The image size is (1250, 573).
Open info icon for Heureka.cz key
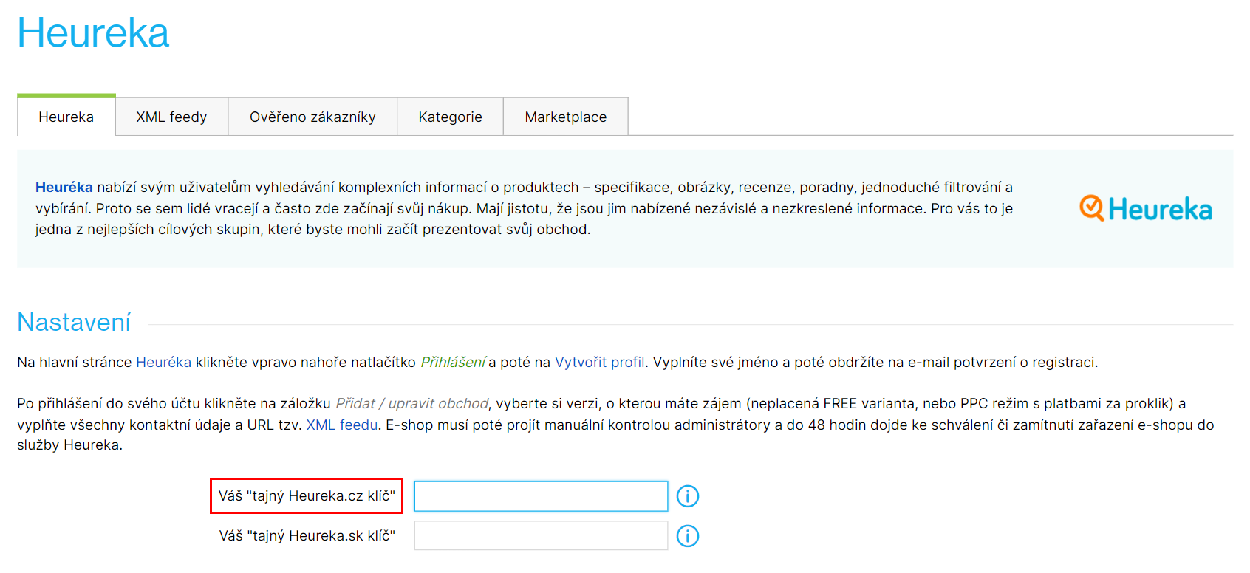[x=688, y=496]
